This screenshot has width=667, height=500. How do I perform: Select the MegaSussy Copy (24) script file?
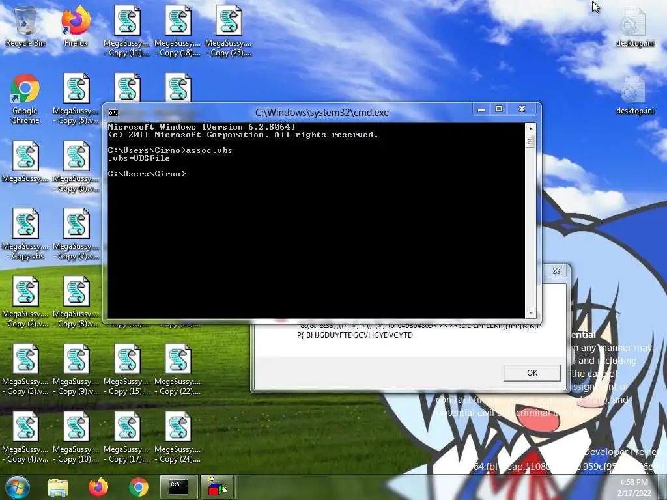point(178,437)
